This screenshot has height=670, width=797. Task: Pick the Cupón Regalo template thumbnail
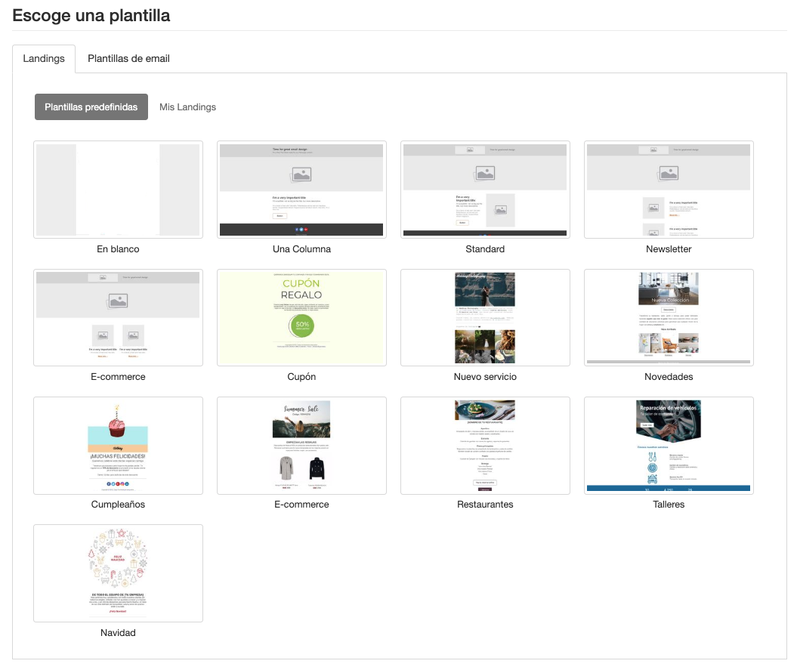click(x=301, y=317)
